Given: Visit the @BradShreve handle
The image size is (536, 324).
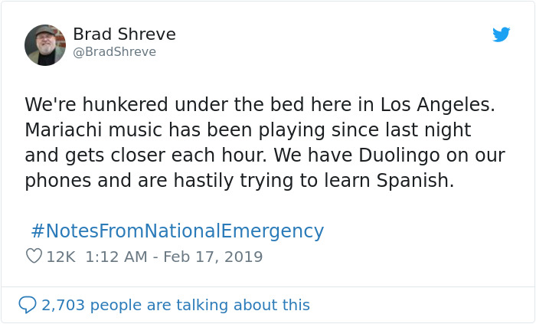Looking at the screenshot, I should click(114, 52).
